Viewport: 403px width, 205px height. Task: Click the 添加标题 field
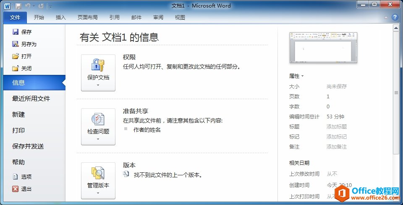point(337,127)
